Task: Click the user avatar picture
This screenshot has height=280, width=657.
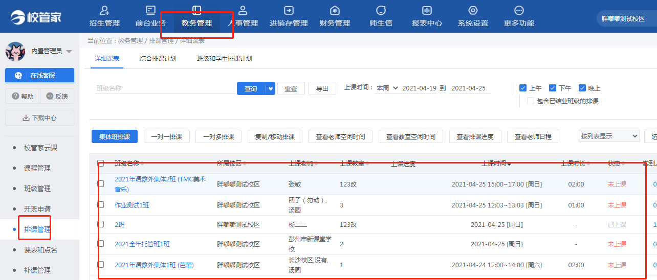Action: (15, 51)
